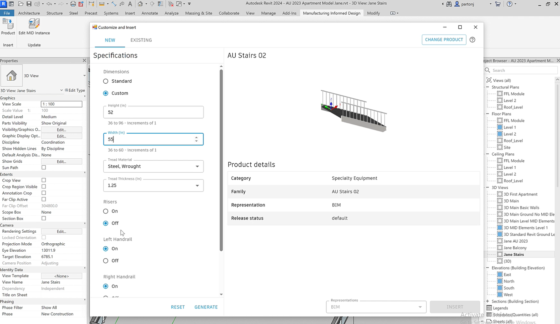
Task: Click the Print icon in quick access toolbar
Action: [73, 4]
